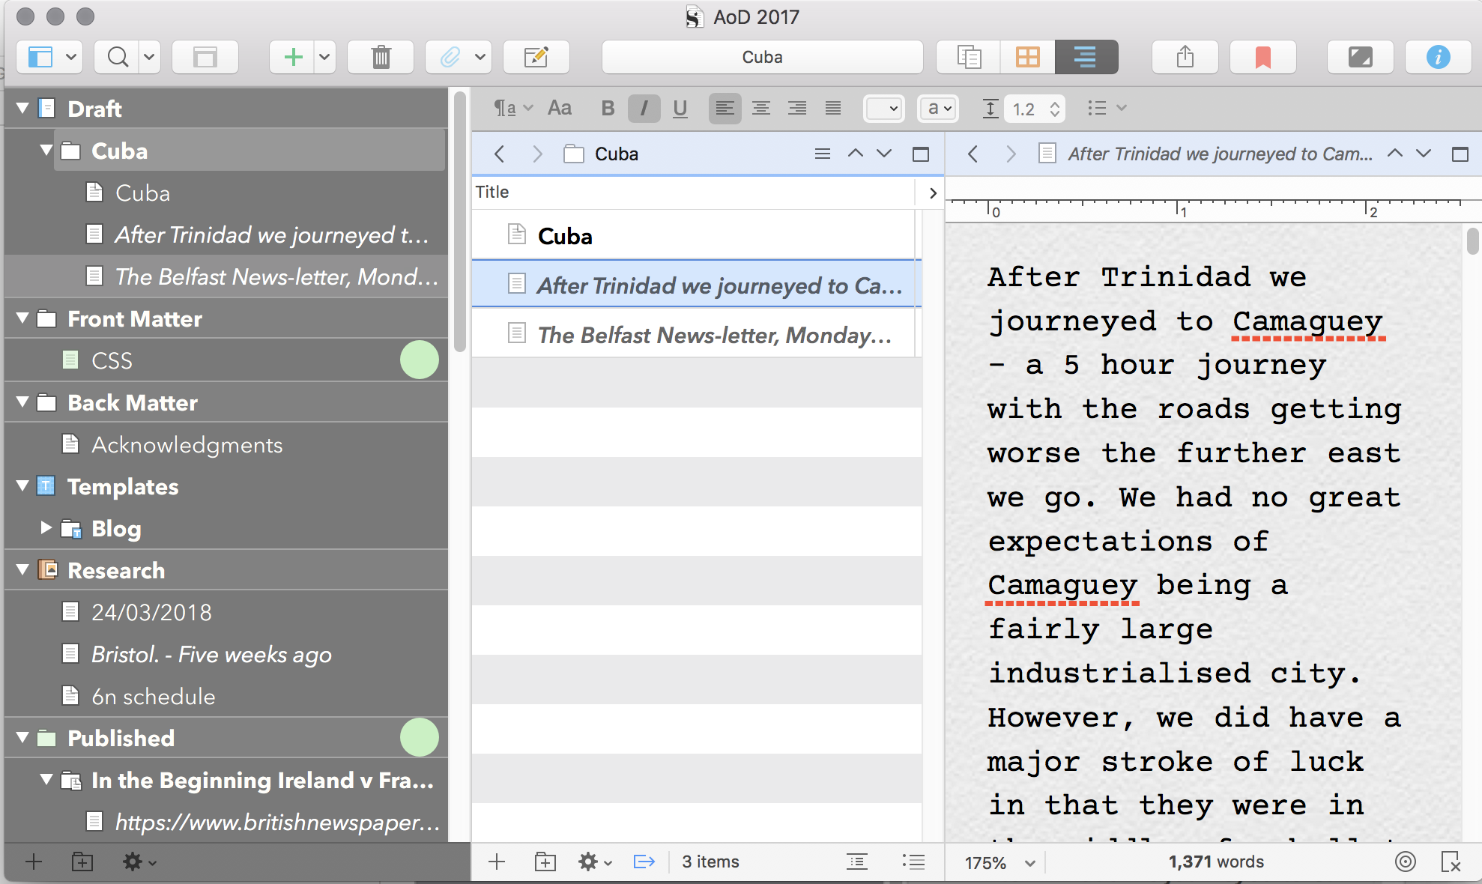
Task: Align text right
Action: [x=796, y=109]
